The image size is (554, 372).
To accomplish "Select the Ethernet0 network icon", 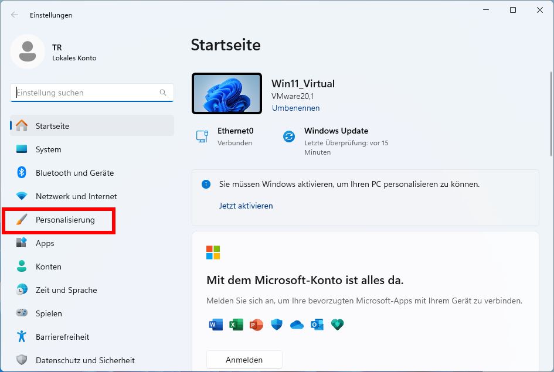I will pyautogui.click(x=202, y=136).
